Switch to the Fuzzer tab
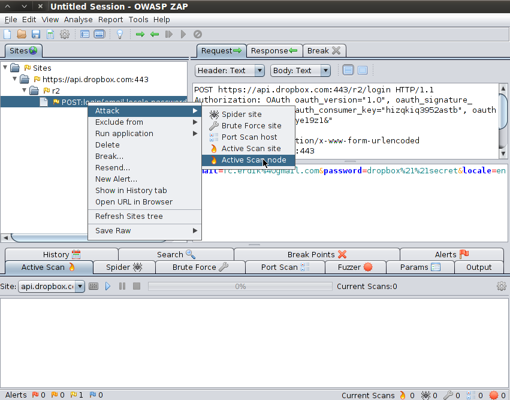510x400 pixels. [x=355, y=267]
